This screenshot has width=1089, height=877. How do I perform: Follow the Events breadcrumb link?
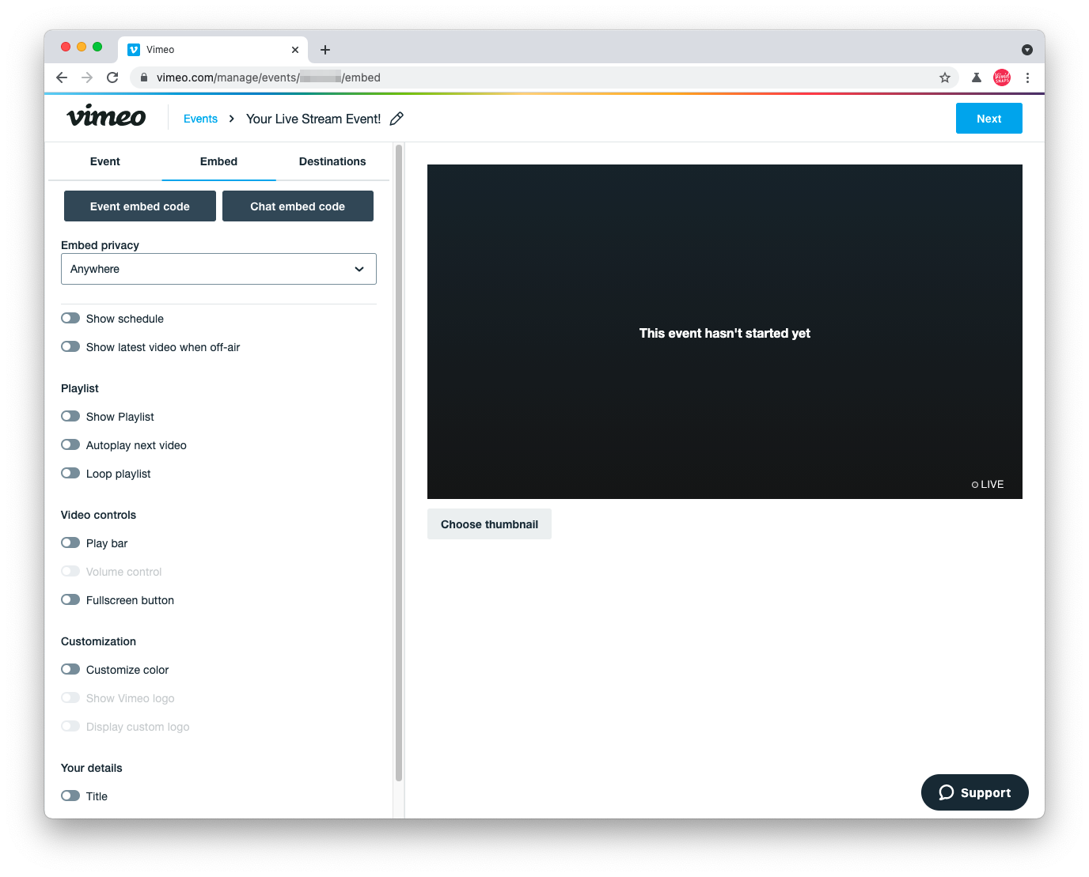pyautogui.click(x=199, y=118)
